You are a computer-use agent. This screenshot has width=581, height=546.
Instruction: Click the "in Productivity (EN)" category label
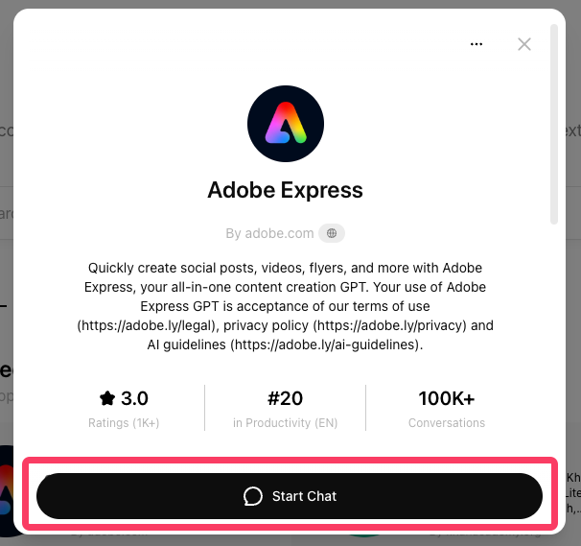click(x=286, y=422)
